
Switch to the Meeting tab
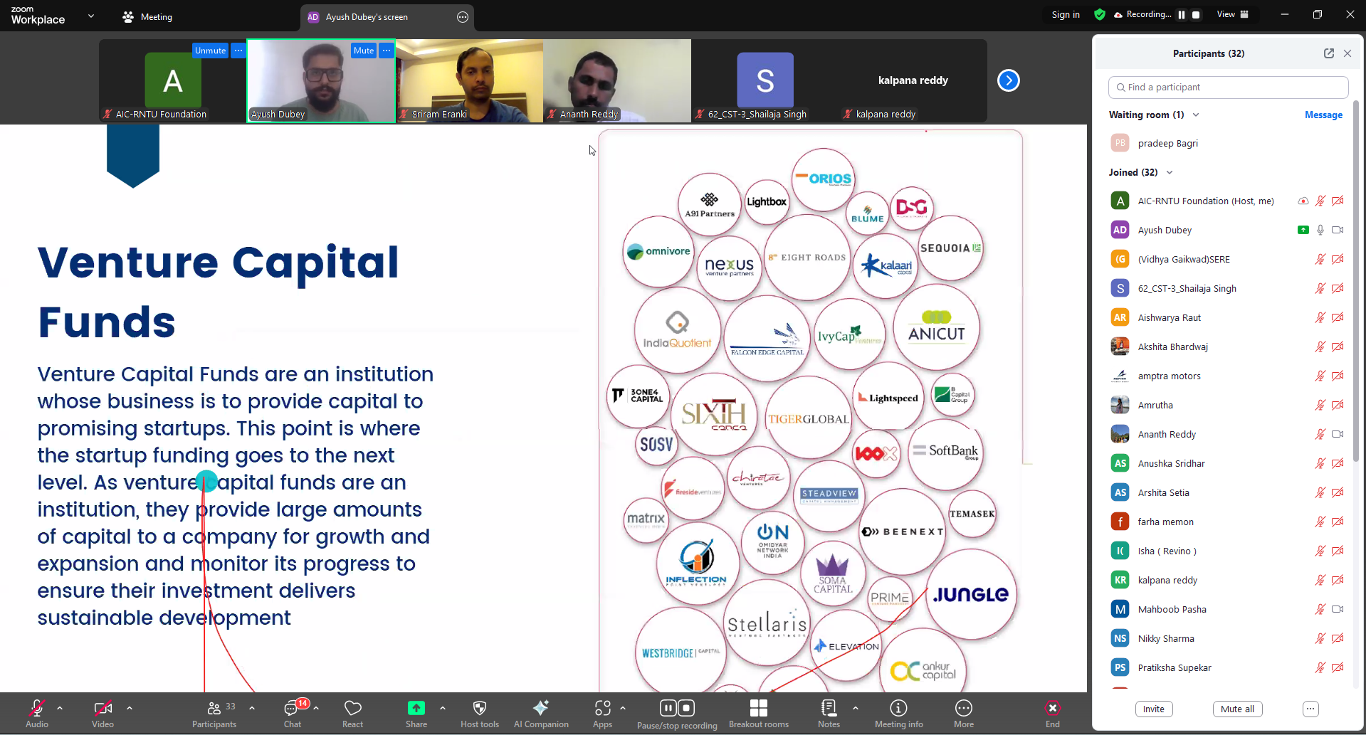click(148, 17)
